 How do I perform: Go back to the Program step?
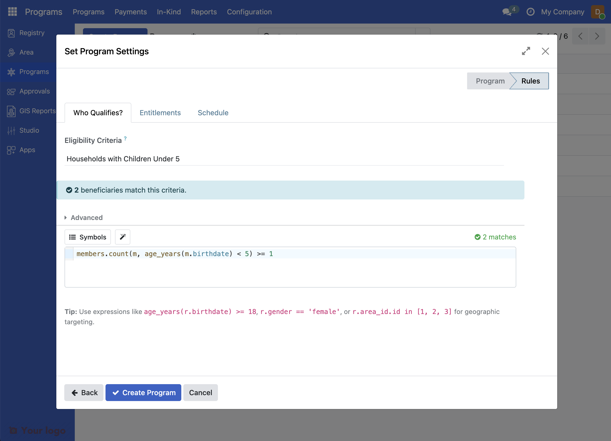[x=490, y=81]
